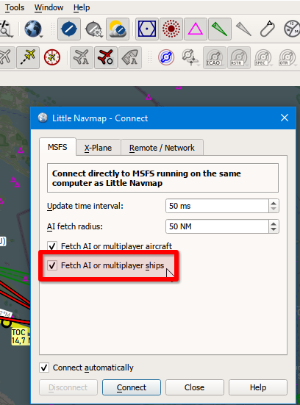Open airport display settings gear icon
300x405 pixels.
pyautogui.click(x=94, y=29)
